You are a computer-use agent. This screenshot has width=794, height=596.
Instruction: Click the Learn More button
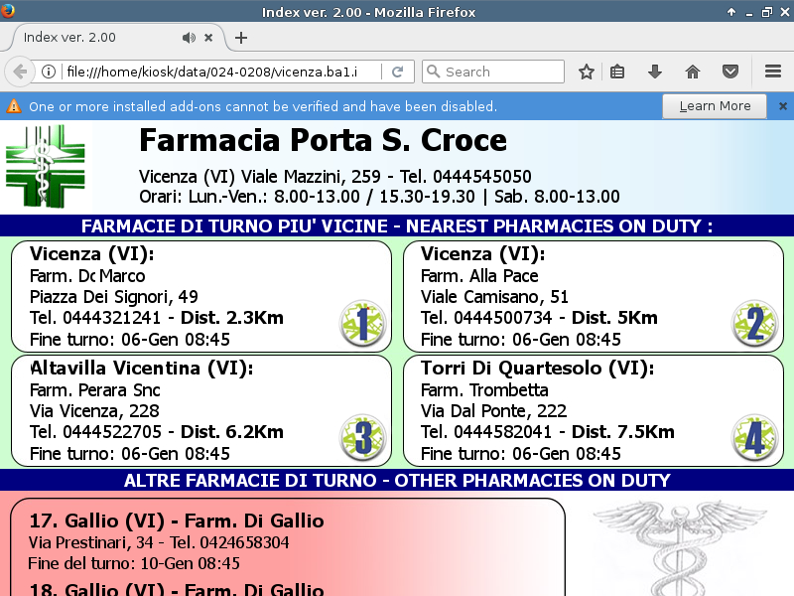[x=714, y=106]
